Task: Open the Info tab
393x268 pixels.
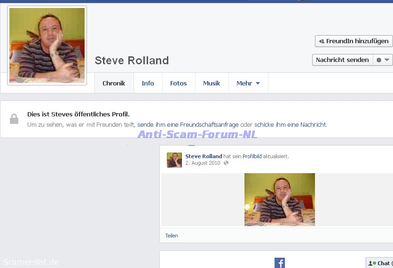Action: 148,83
